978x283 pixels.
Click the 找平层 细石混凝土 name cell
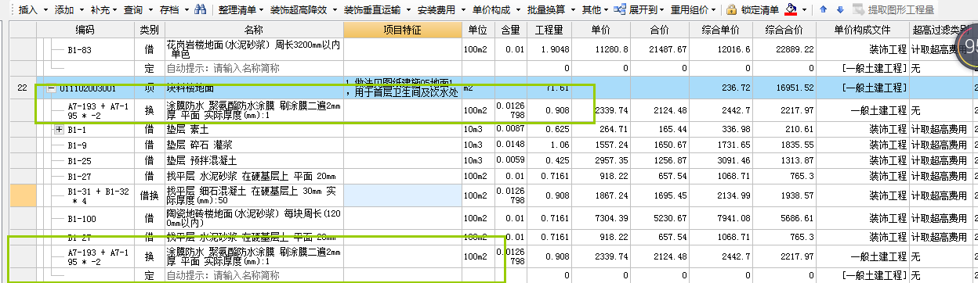[x=254, y=195]
